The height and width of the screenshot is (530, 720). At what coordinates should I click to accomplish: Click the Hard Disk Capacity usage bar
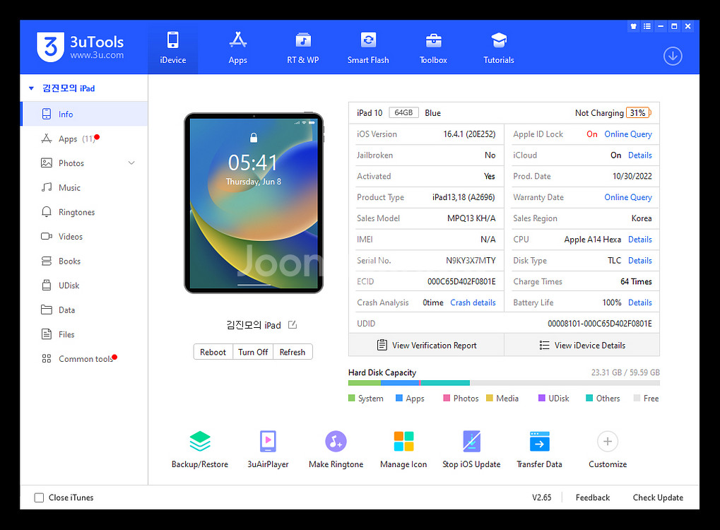tap(504, 383)
